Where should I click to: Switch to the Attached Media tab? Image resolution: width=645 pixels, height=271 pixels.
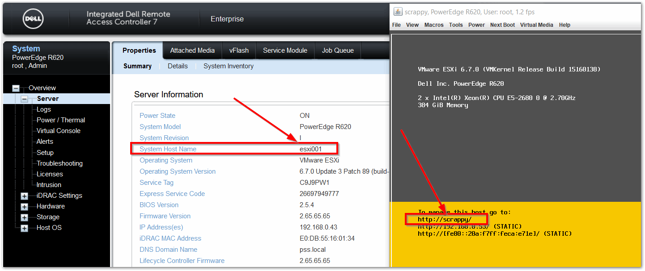coord(192,50)
